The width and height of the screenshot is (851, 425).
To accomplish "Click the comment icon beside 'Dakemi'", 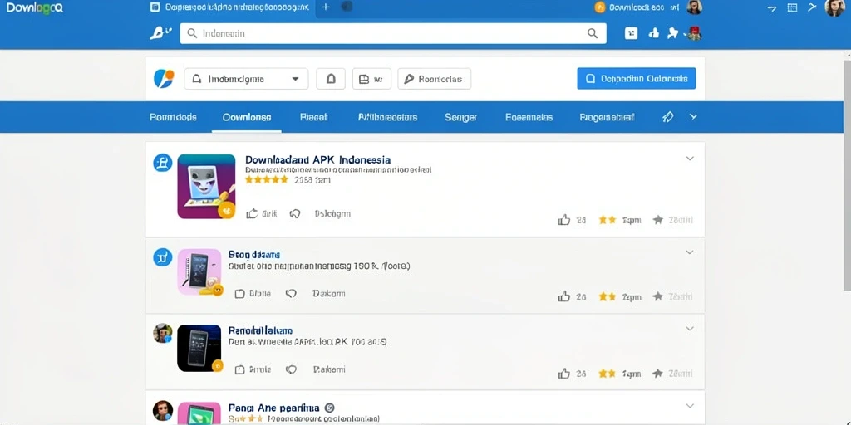I will pos(291,369).
